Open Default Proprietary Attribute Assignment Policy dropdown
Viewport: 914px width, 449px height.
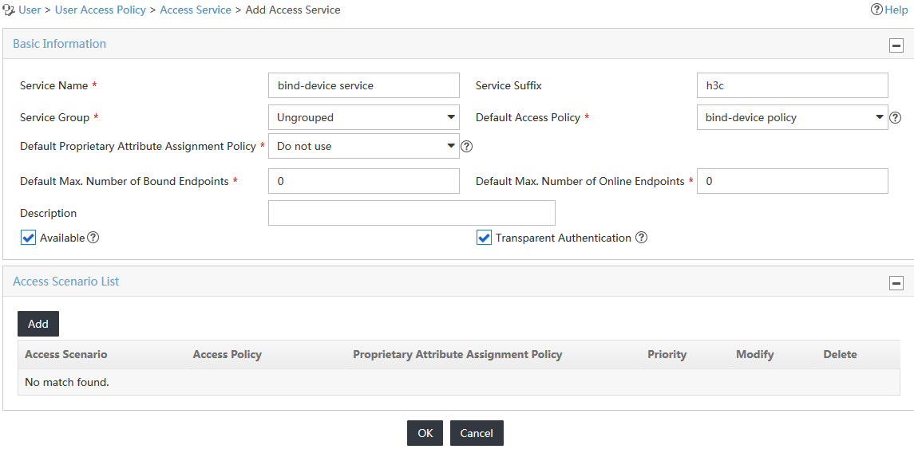[364, 146]
